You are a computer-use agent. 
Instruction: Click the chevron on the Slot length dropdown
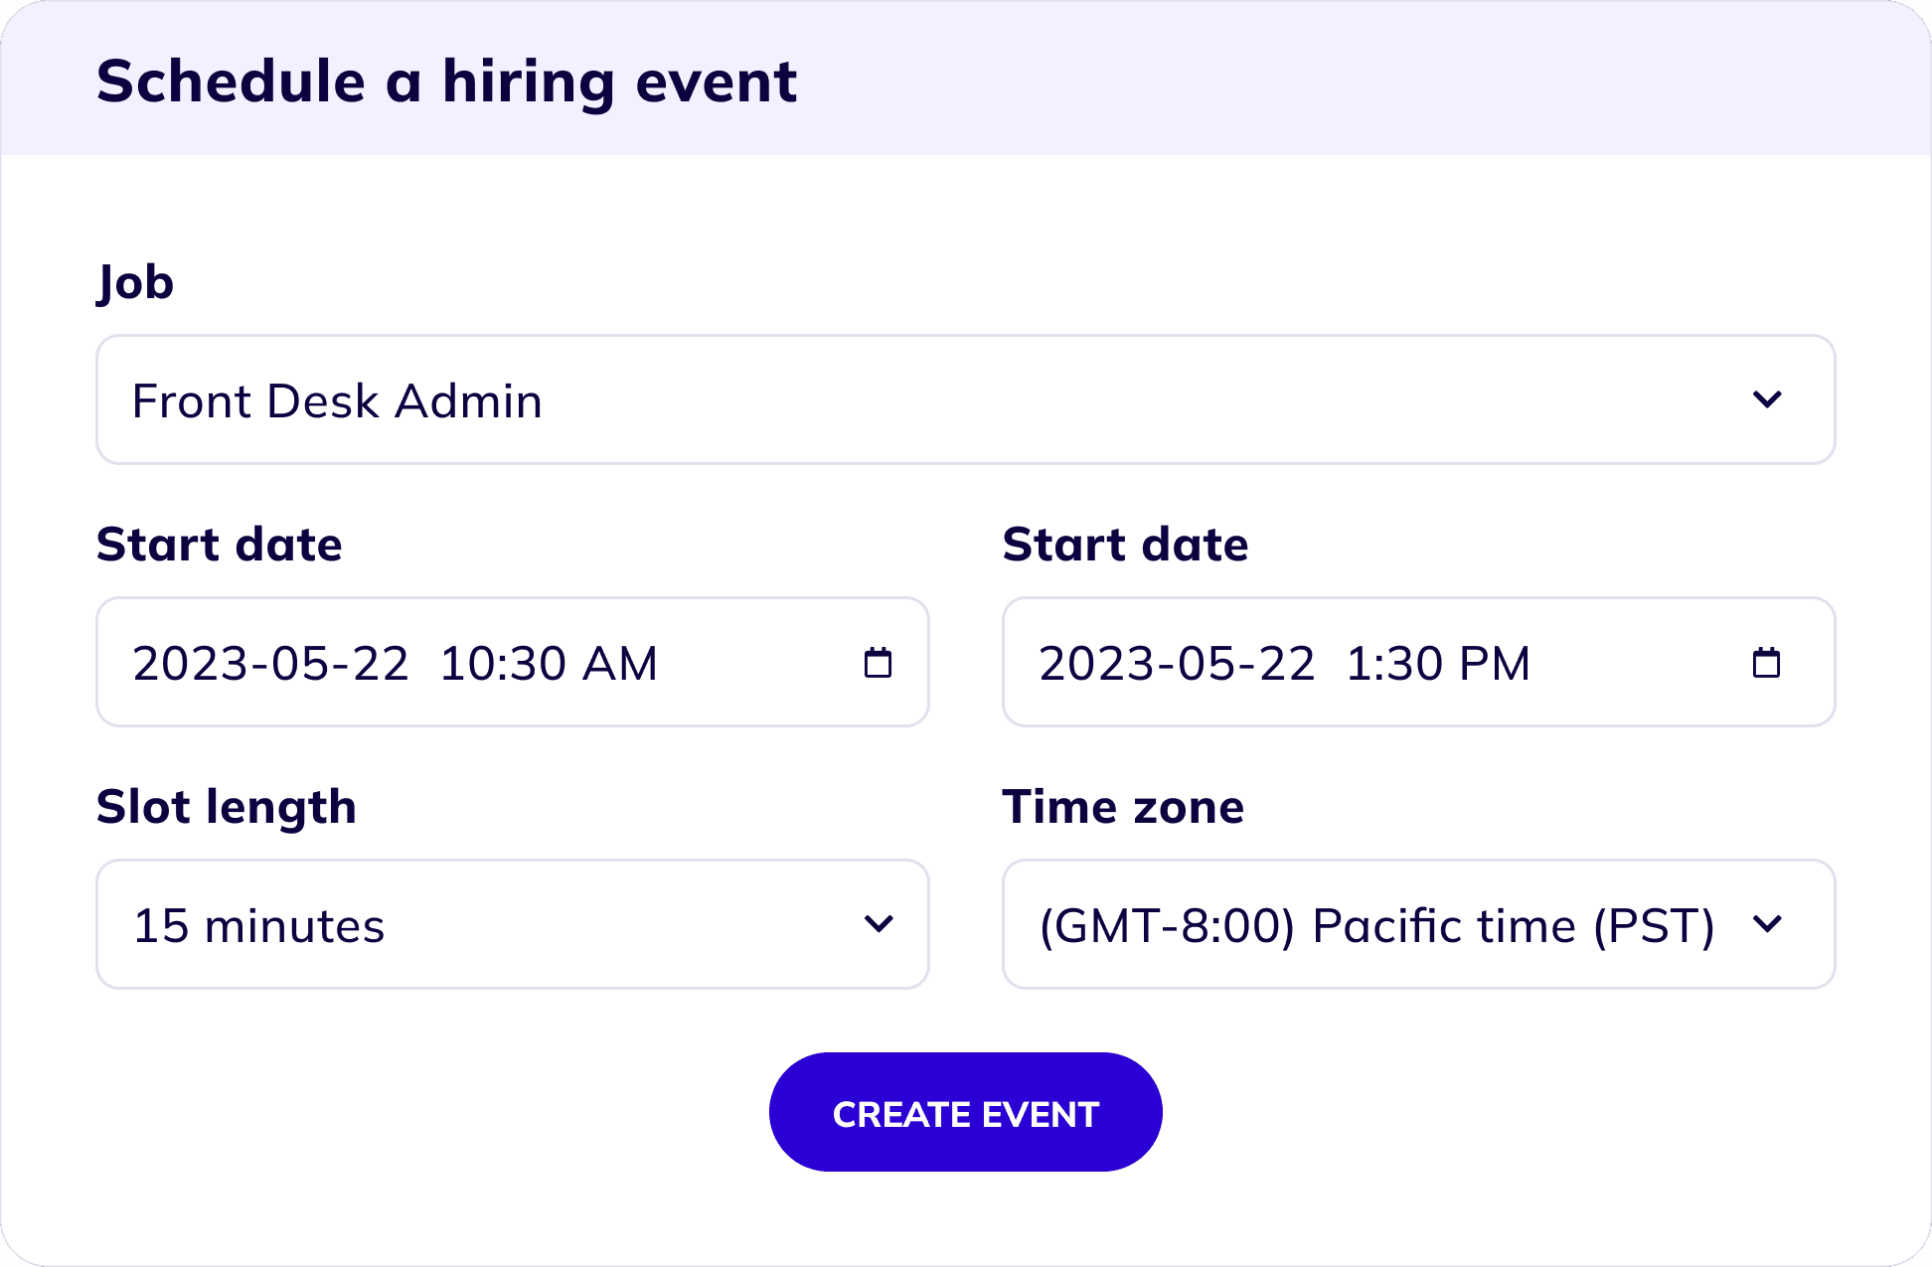[879, 924]
